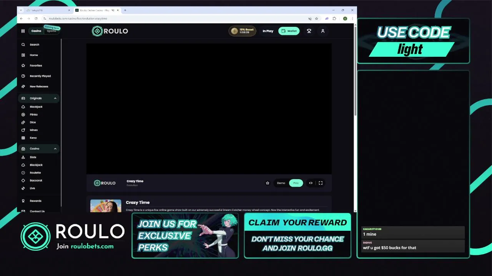The width and height of the screenshot is (492, 276).
Task: Collapse the Originals section
Action: coord(55,98)
